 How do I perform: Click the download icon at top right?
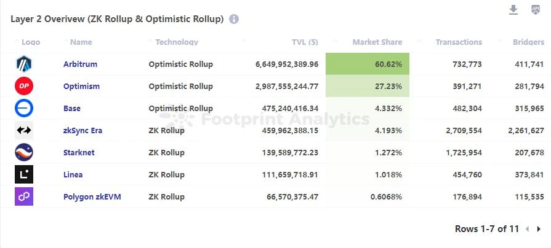coord(513,10)
